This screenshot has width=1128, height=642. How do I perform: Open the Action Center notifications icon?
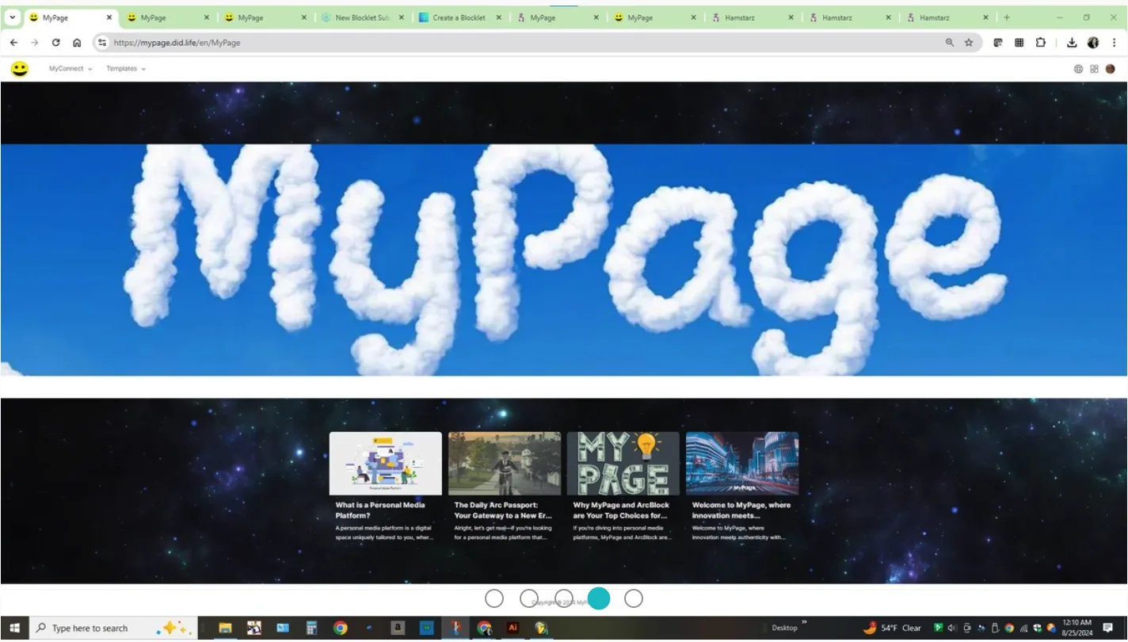(1108, 628)
